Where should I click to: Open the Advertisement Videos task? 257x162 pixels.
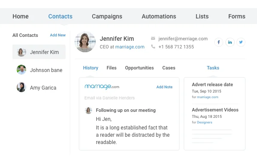point(215,110)
